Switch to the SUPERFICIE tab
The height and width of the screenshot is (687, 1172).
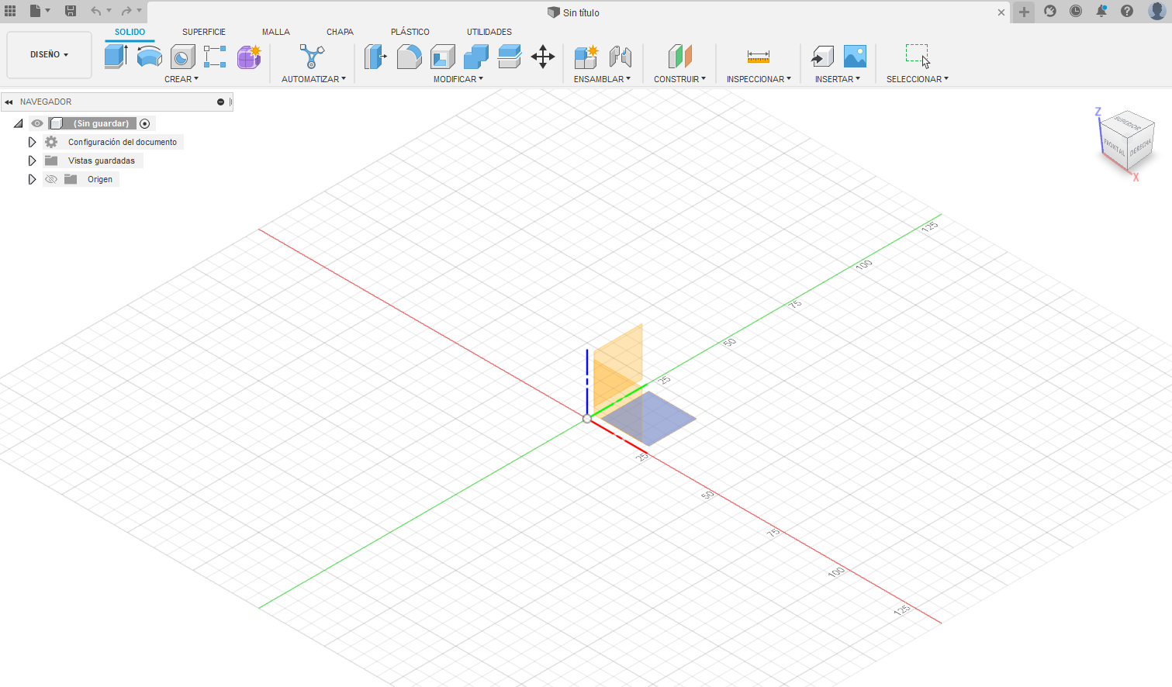204,32
